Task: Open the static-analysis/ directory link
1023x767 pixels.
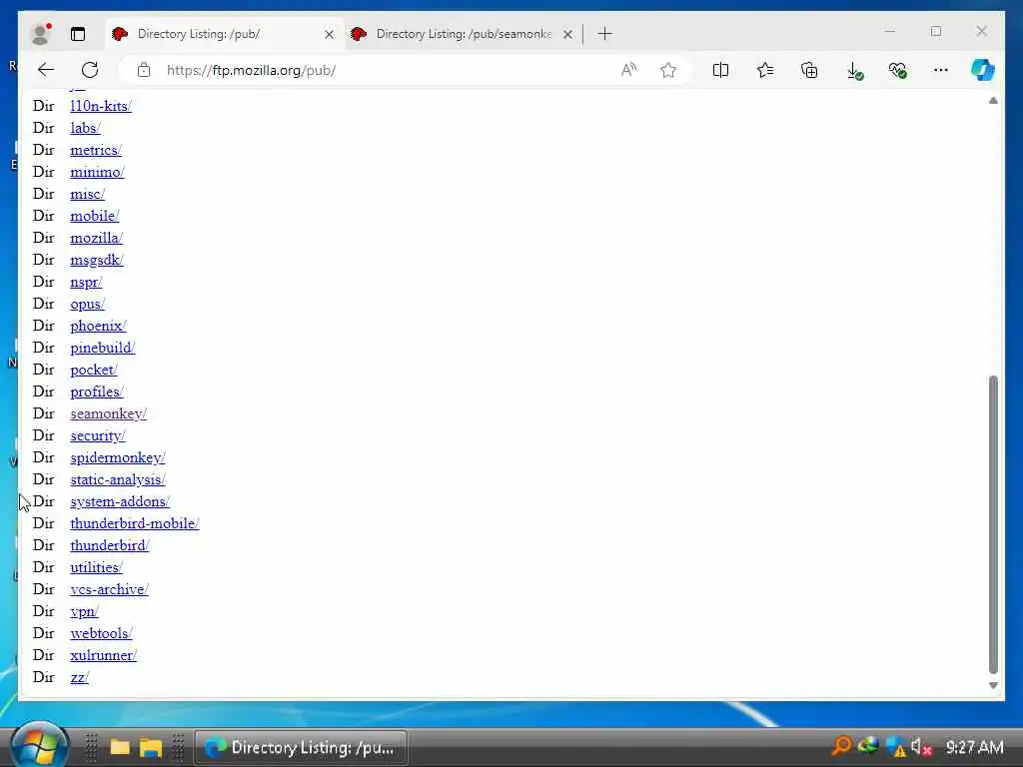Action: point(118,479)
